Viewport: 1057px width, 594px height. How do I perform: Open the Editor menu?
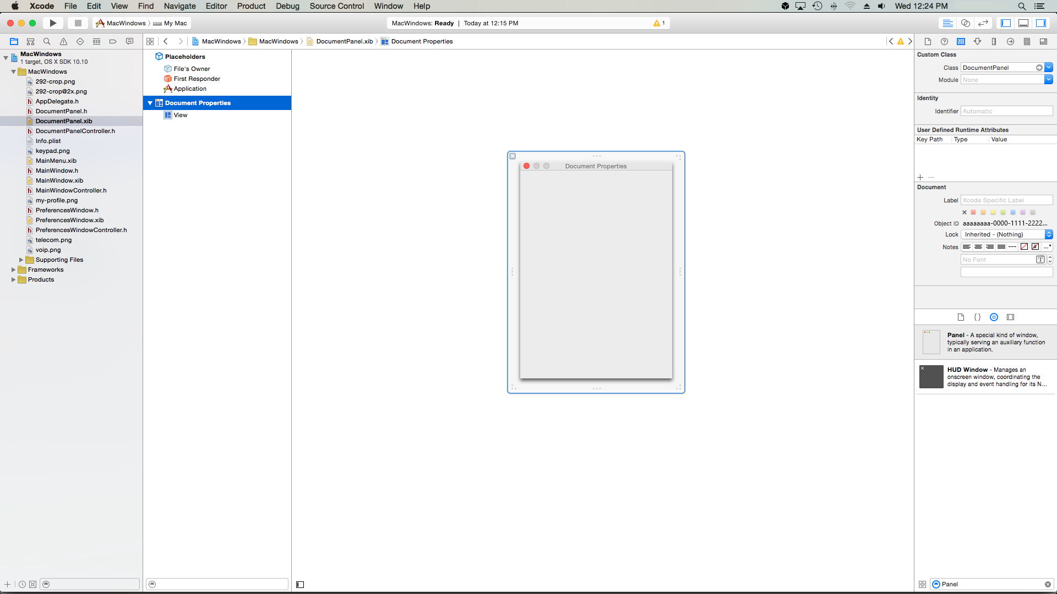[x=216, y=6]
